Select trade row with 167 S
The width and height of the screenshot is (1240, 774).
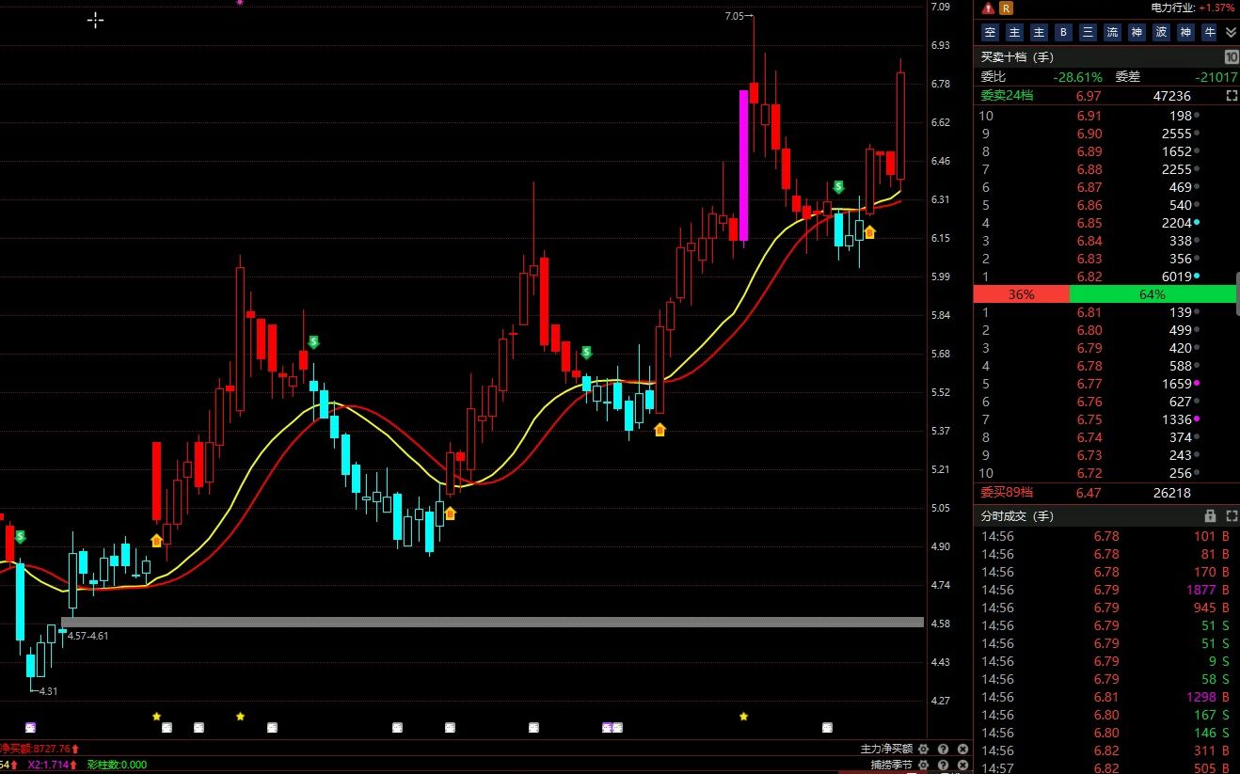tap(1105, 715)
